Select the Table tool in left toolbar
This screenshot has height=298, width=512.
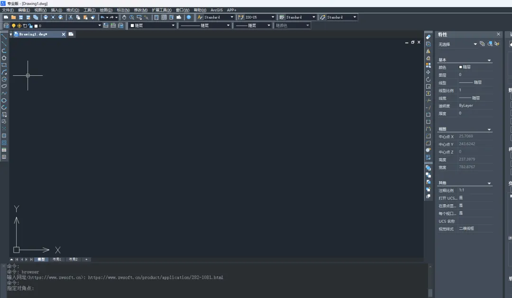tap(4, 150)
